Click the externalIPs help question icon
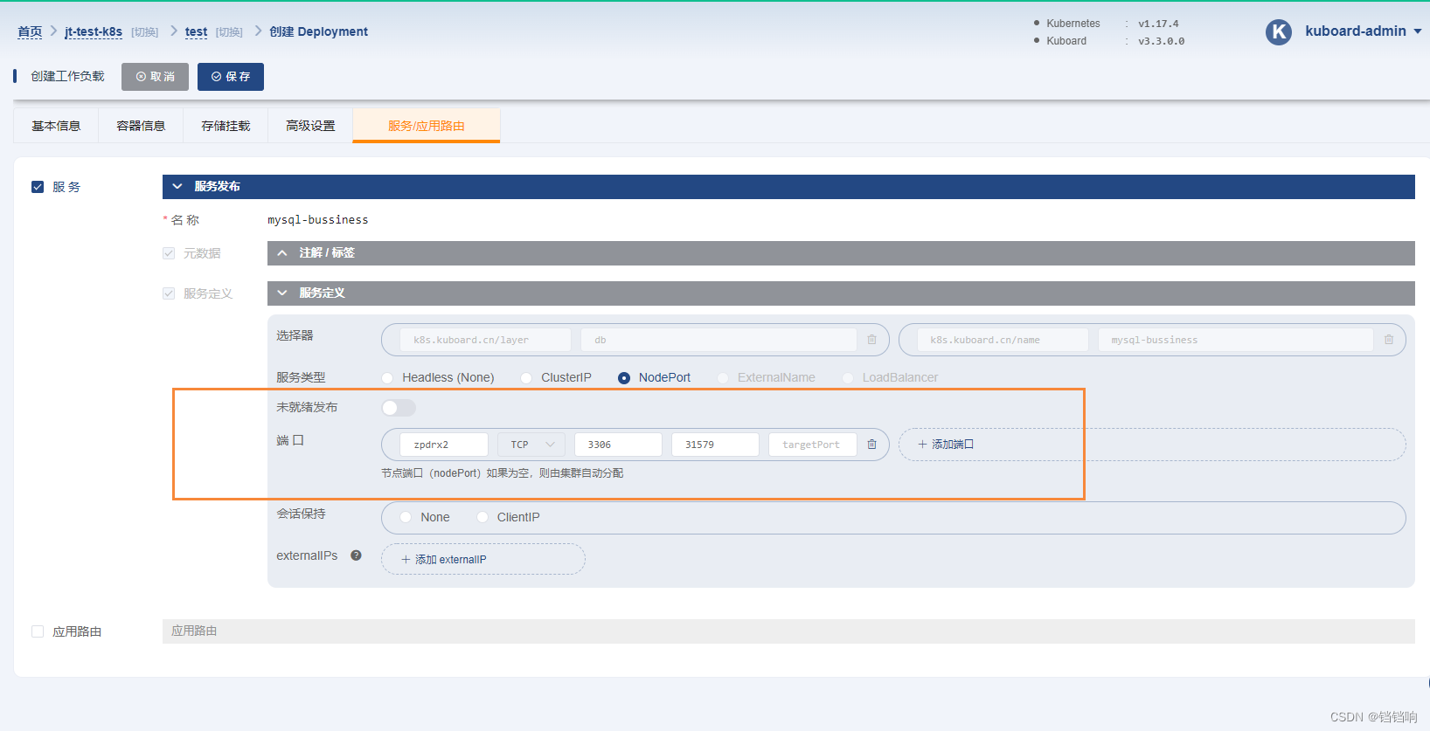The height and width of the screenshot is (731, 1430). point(356,555)
